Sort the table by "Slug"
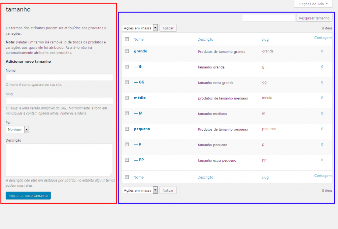Screen dimensions: 338x229 tap(265, 39)
